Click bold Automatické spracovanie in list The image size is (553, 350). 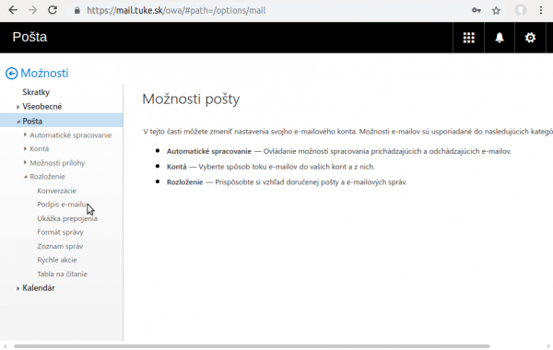tap(209, 151)
